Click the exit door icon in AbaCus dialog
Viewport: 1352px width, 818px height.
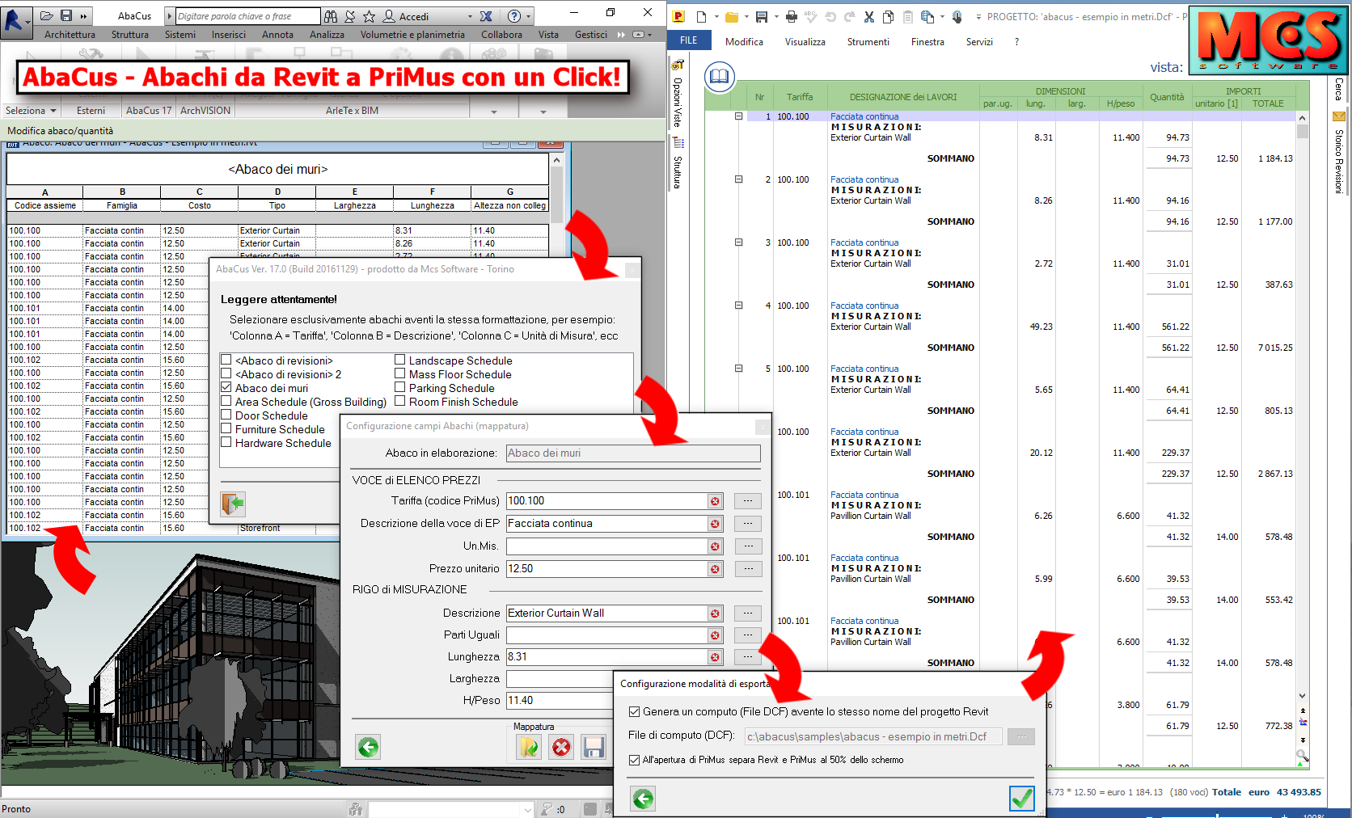[233, 504]
